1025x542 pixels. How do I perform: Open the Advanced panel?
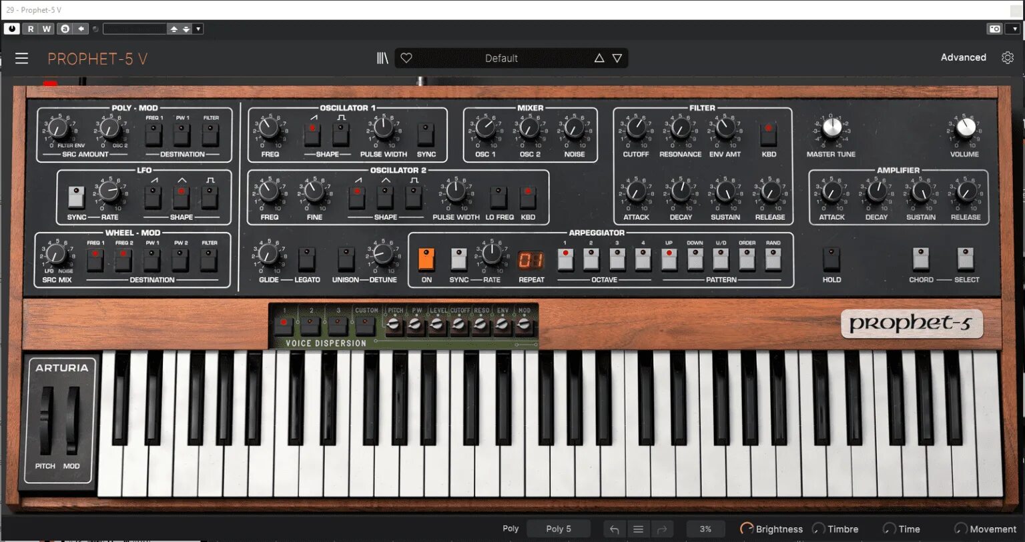(x=963, y=57)
